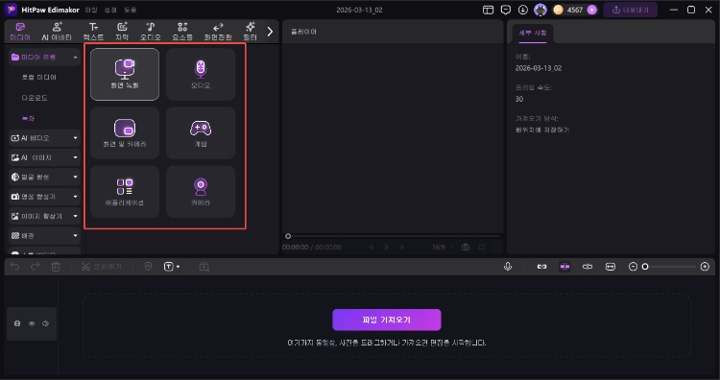Open the layout panel icon in title bar
This screenshot has width=720, height=380.
(x=488, y=10)
